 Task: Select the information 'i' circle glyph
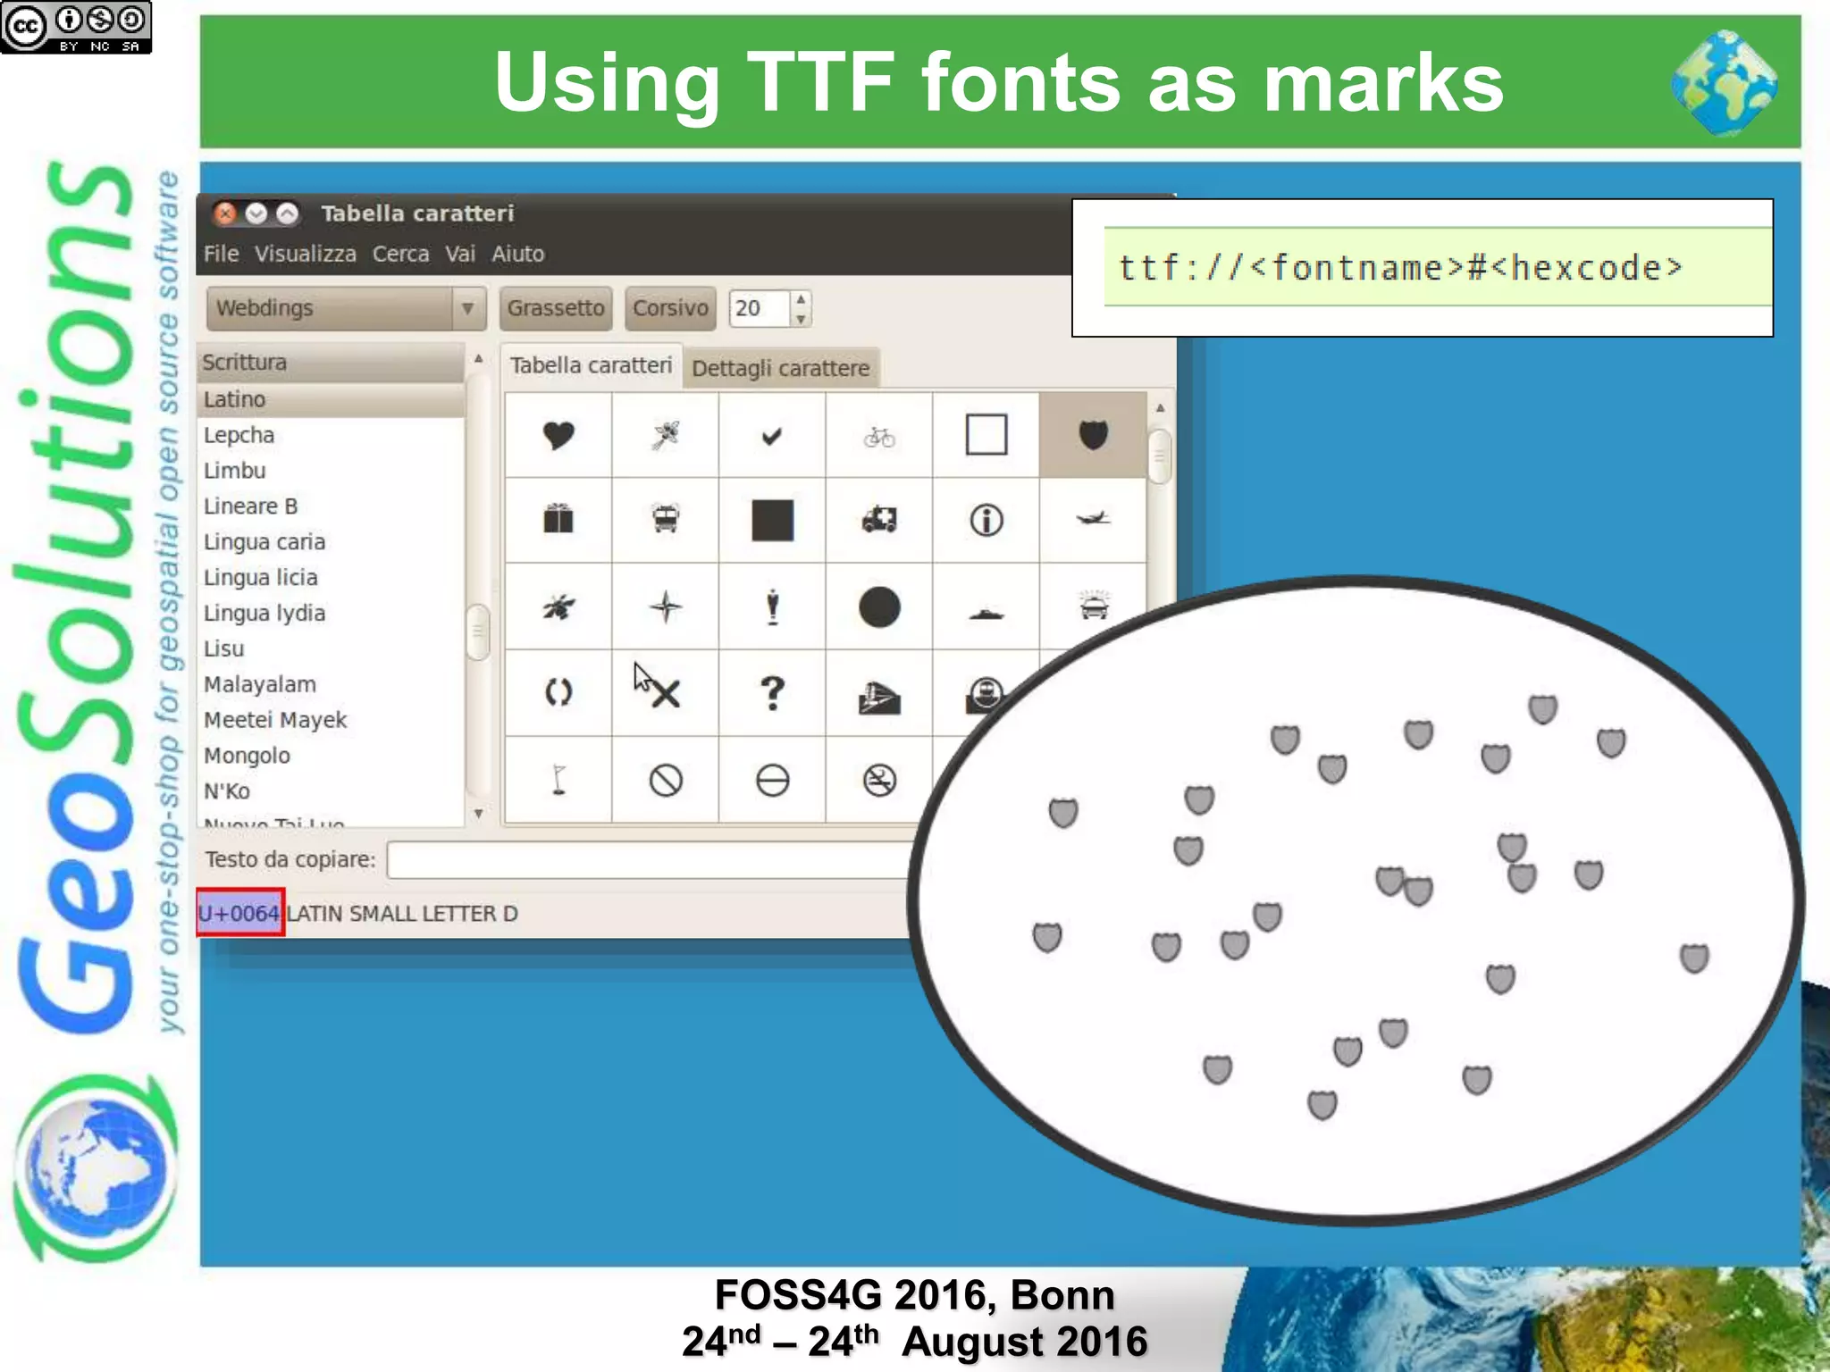click(986, 520)
